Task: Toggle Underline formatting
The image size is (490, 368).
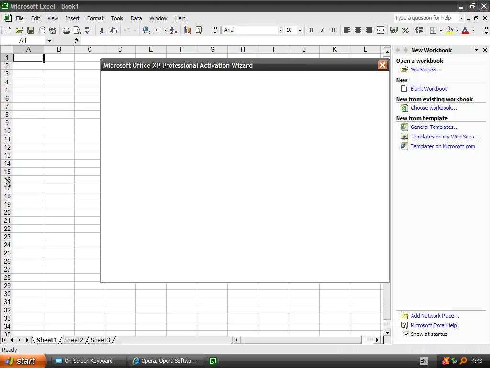Action: [x=333, y=30]
